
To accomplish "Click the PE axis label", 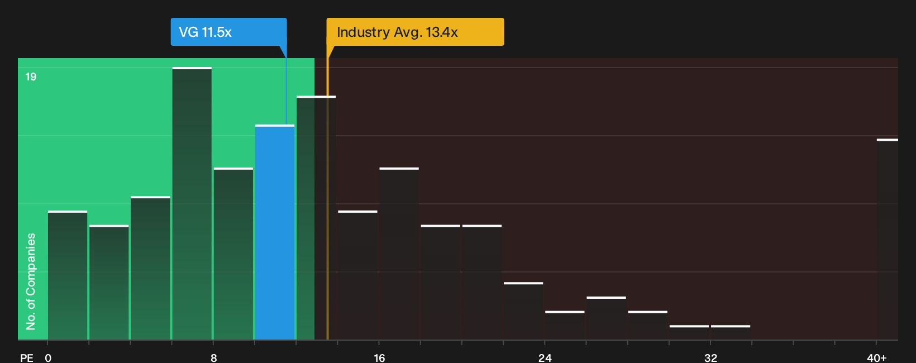I will 26,358.
